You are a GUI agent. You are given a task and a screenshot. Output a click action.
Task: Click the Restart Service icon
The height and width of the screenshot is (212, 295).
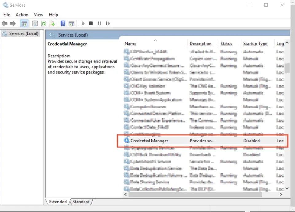point(108,24)
